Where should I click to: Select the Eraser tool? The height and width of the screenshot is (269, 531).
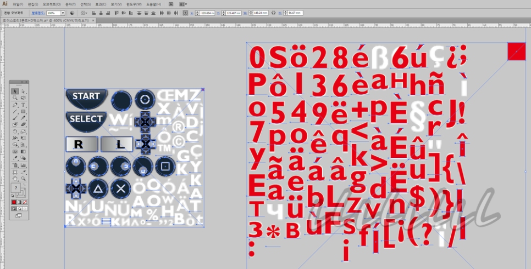click(x=24, y=124)
